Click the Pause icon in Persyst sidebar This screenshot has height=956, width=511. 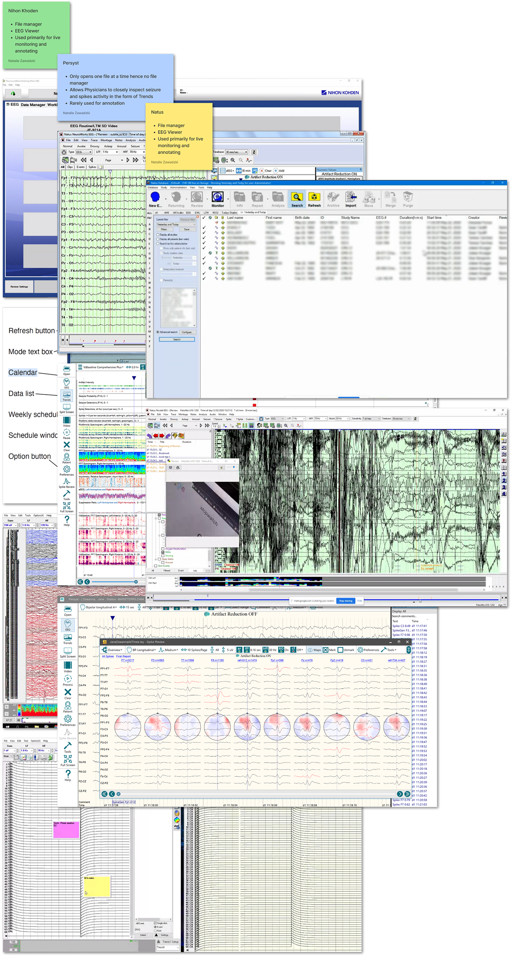(x=67, y=434)
